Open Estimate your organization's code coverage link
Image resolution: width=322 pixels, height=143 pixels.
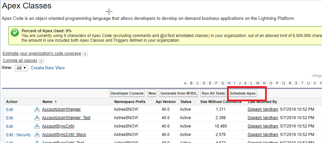42,53
